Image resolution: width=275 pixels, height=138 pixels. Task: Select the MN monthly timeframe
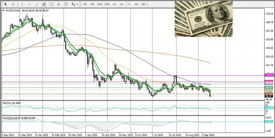point(144,4)
